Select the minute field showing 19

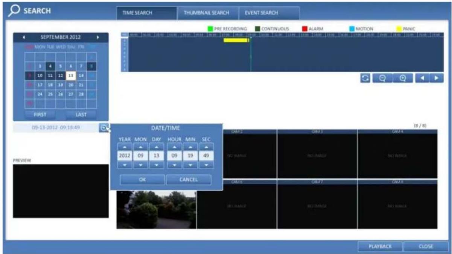[190, 156]
